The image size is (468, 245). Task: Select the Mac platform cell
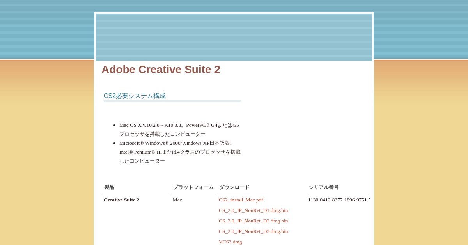(177, 200)
